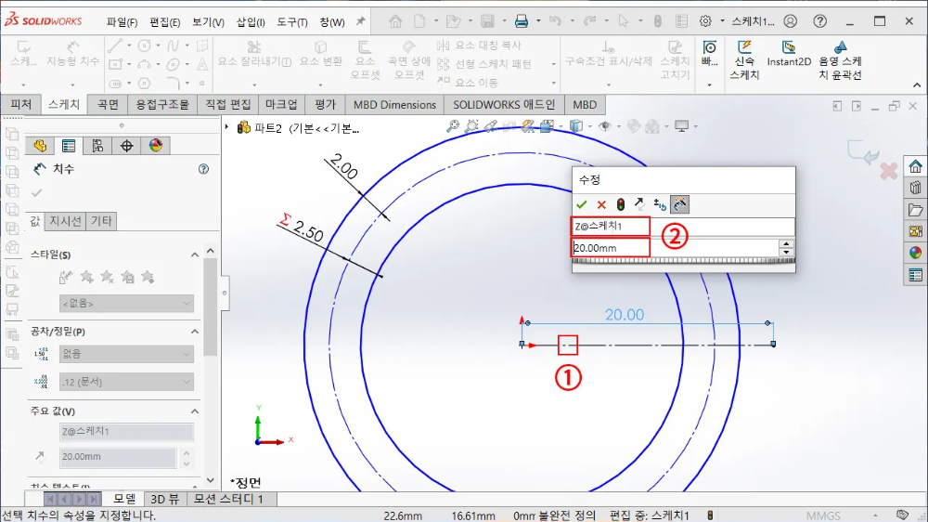Open 삽입(I) menu
928x522 pixels.
point(251,22)
